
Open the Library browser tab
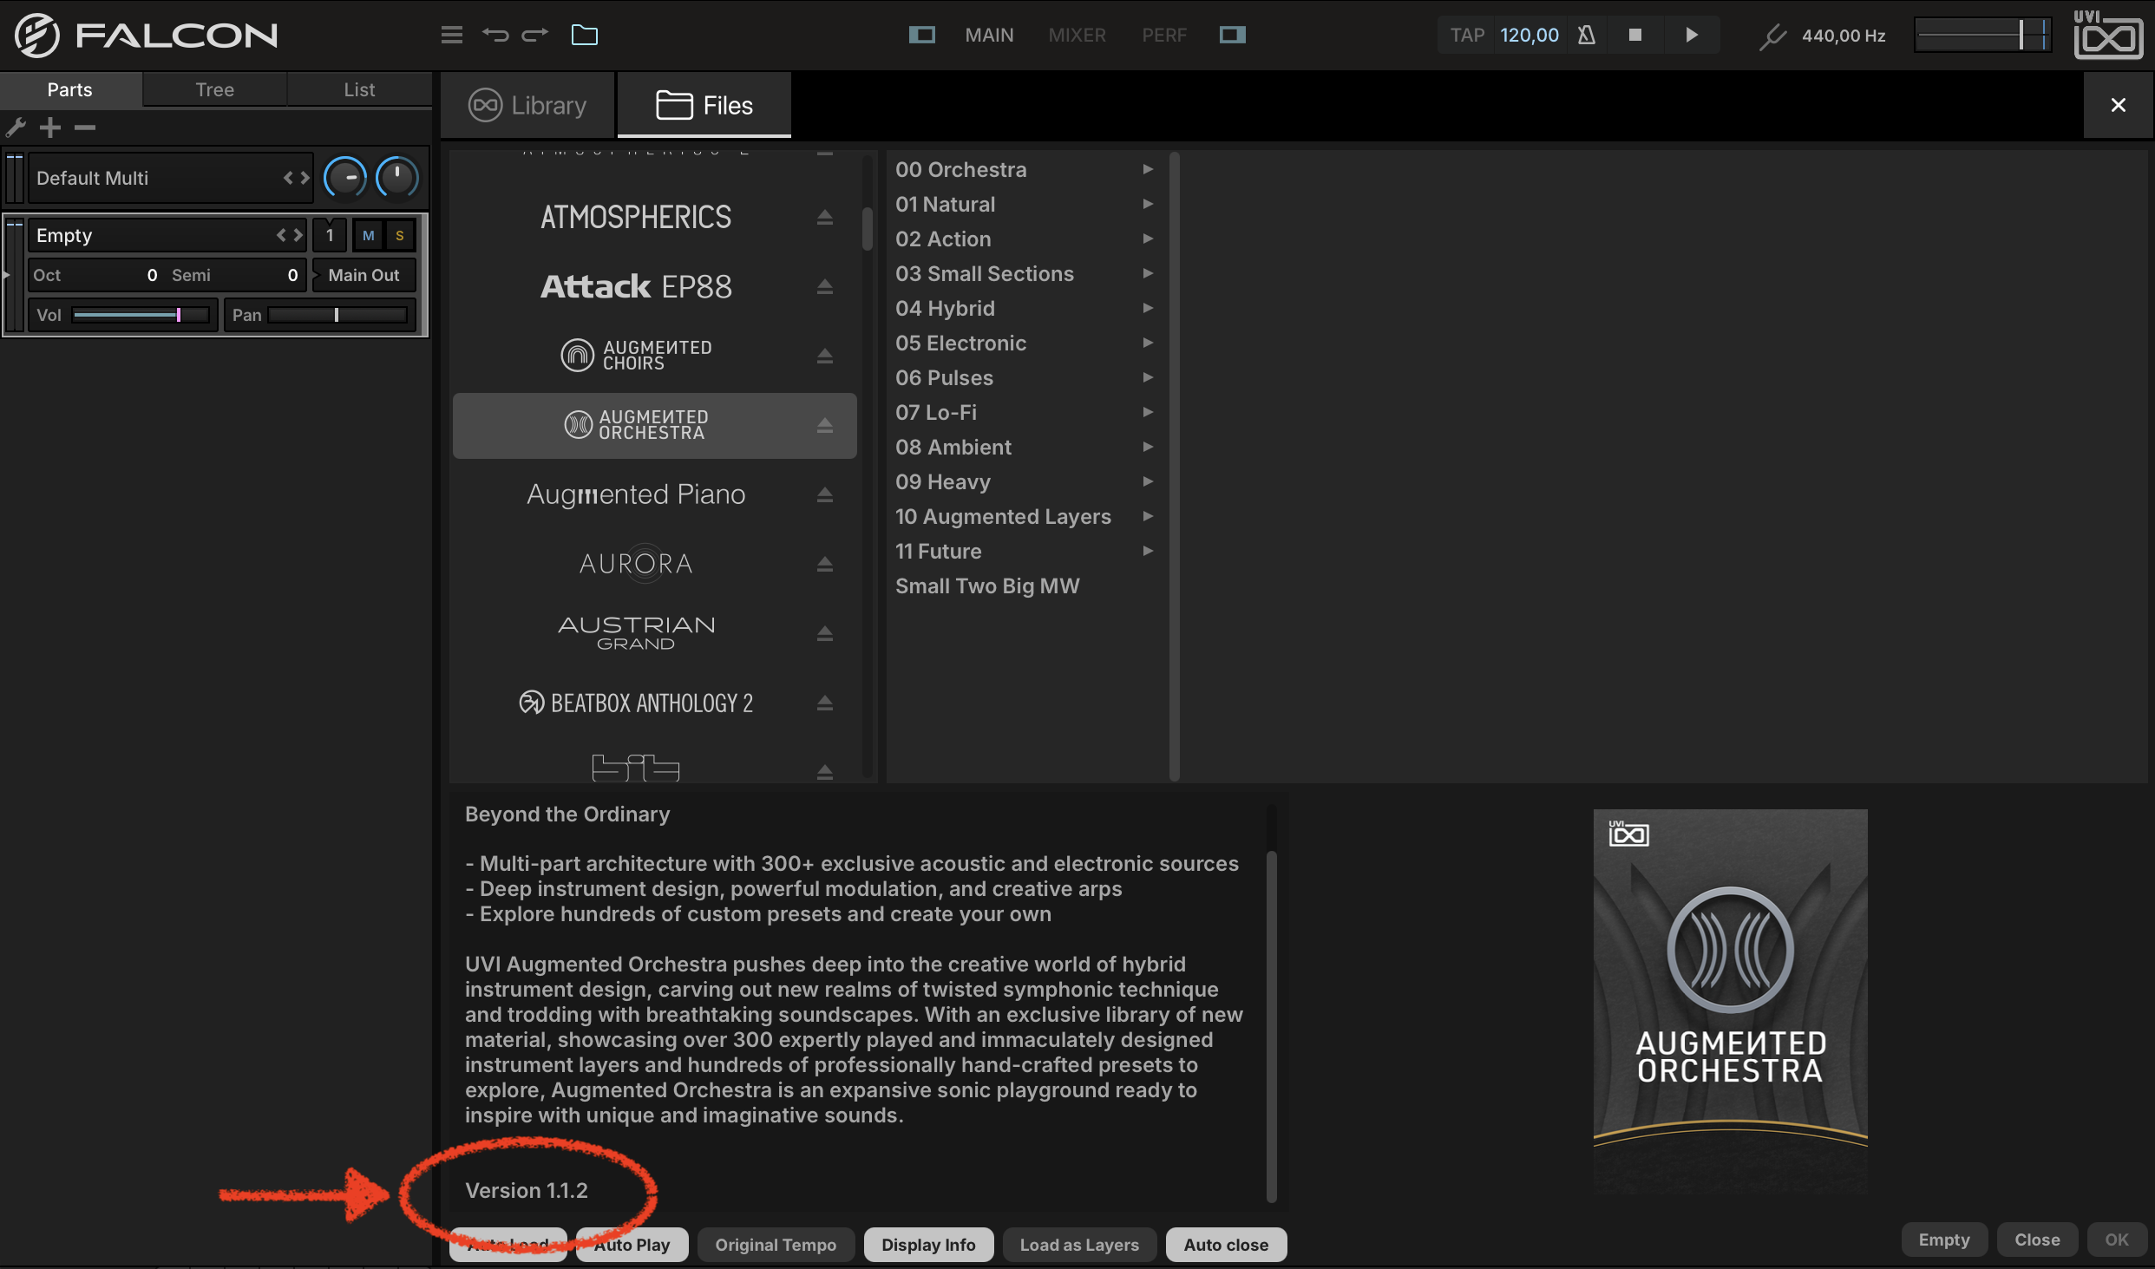[527, 105]
